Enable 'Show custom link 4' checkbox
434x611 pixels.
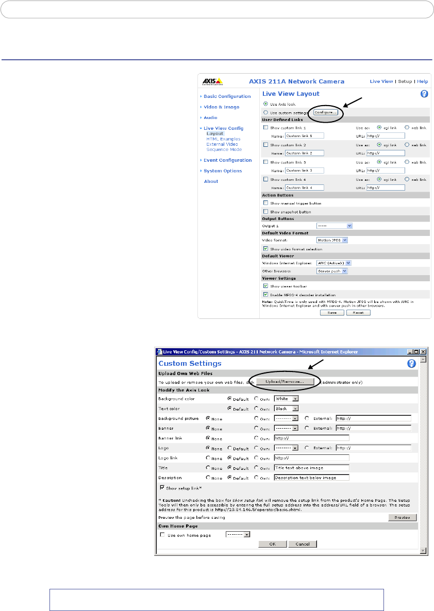coord(265,179)
